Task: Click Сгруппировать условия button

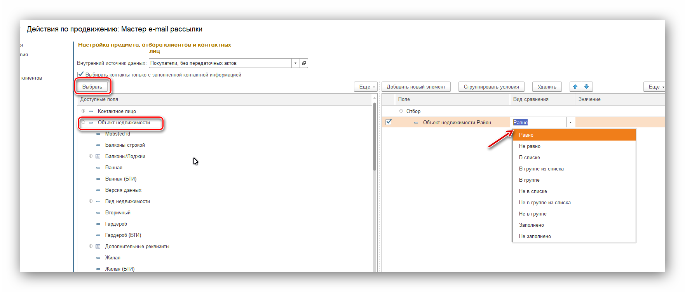Action: pos(492,87)
